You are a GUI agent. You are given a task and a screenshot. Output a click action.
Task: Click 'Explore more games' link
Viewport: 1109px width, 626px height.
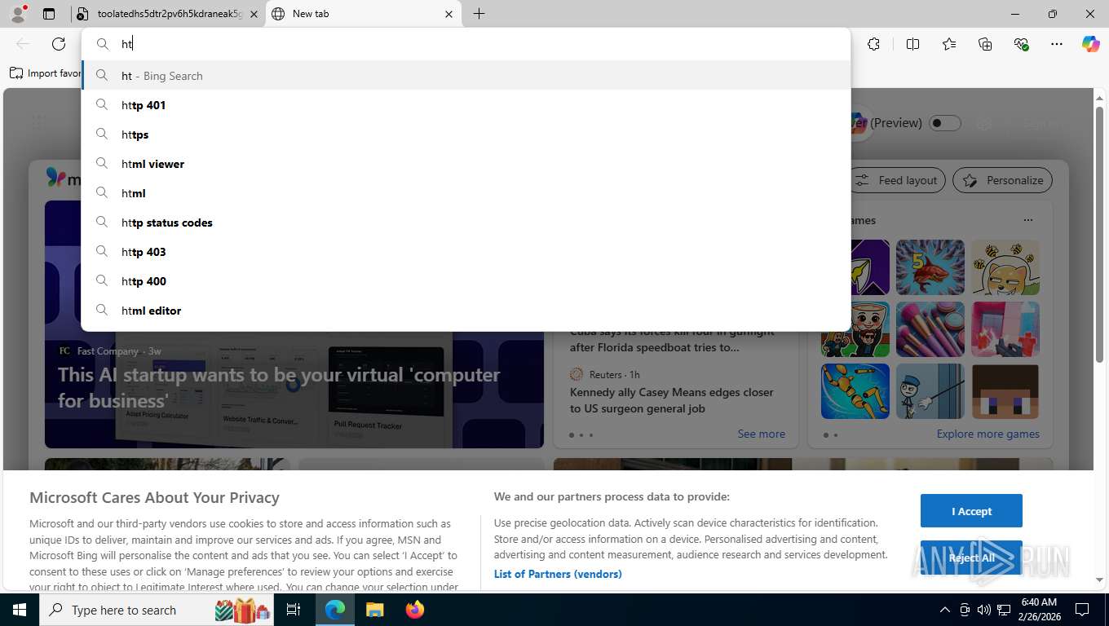[x=988, y=434]
